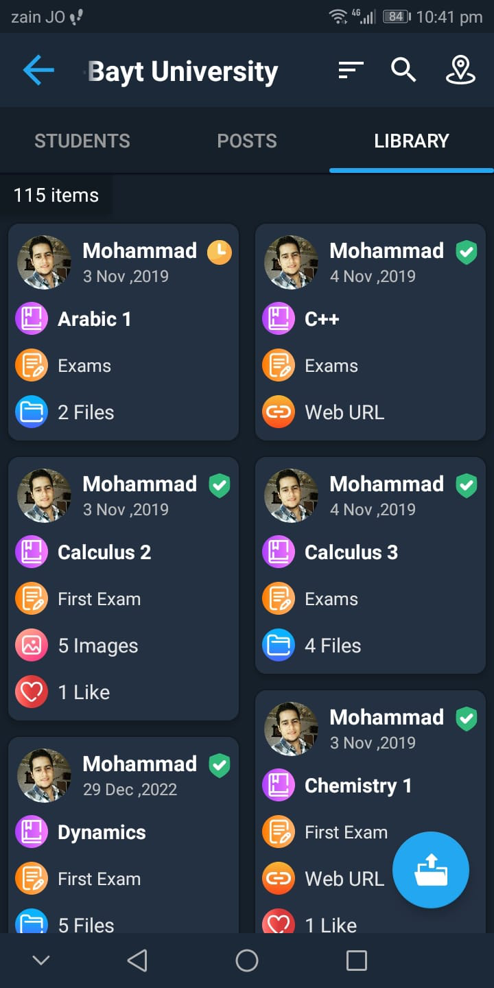The height and width of the screenshot is (988, 494).
Task: Open the Calculus 3 course title
Action: (351, 552)
